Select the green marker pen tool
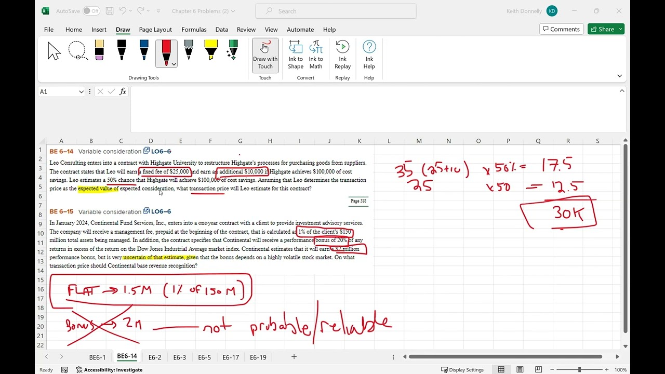The image size is (665, 374). 233,51
